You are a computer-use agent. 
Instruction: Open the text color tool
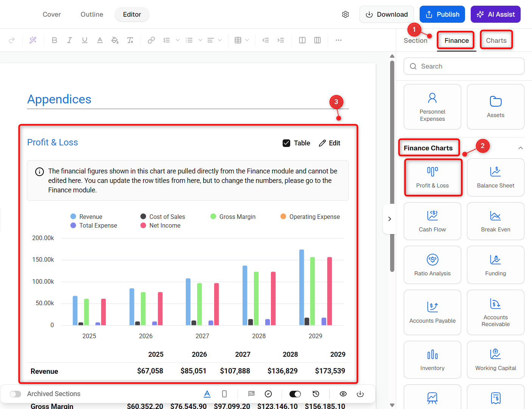coord(100,40)
